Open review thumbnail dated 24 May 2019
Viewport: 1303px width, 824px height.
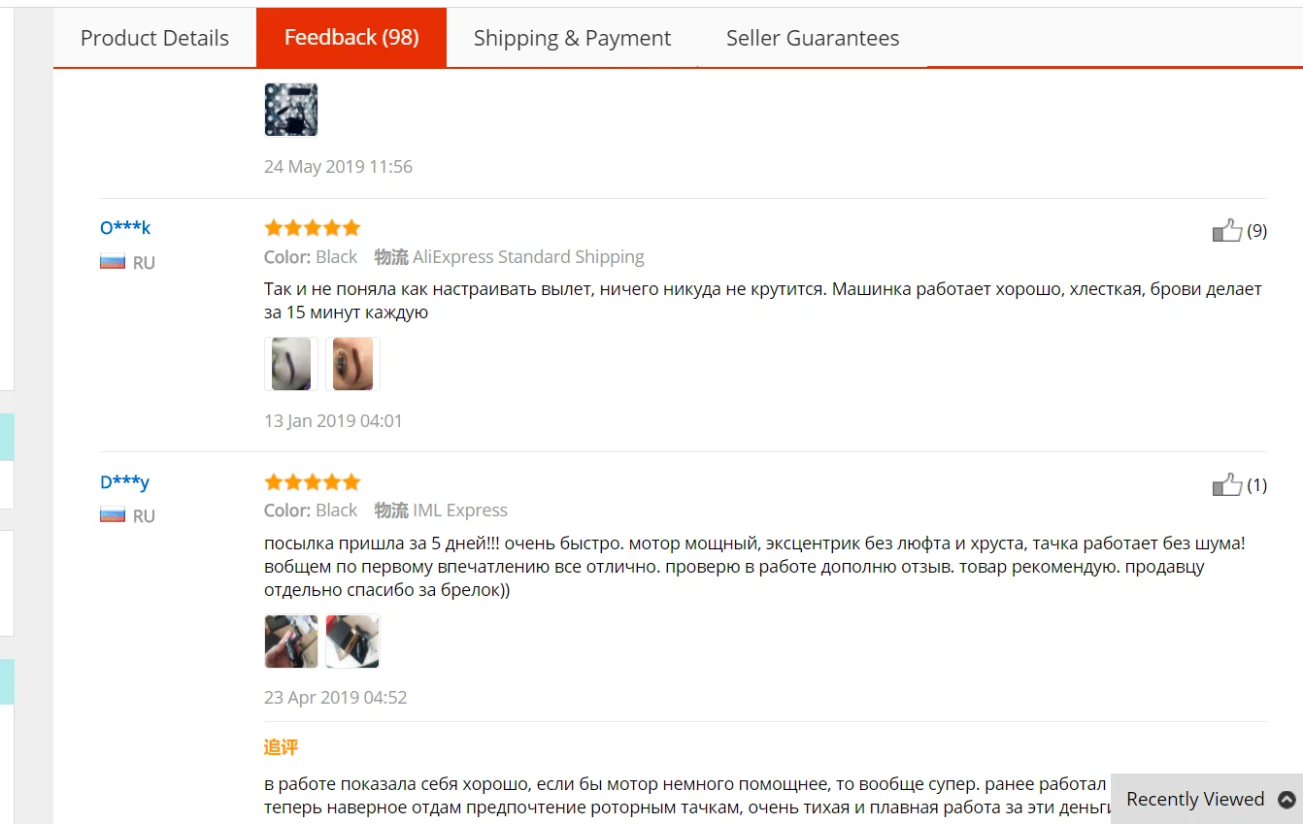pos(291,110)
